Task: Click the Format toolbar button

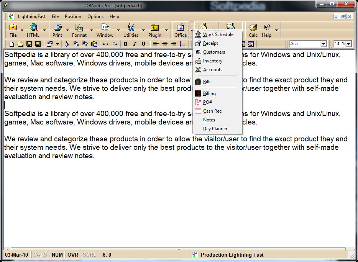Action: [79, 30]
